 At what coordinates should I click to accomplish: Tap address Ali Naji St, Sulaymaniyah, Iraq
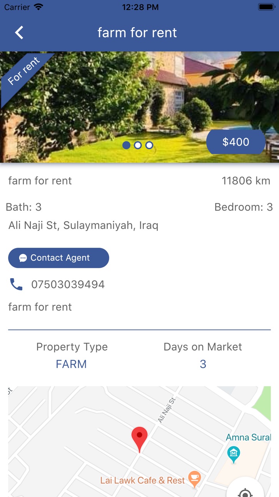click(x=83, y=225)
